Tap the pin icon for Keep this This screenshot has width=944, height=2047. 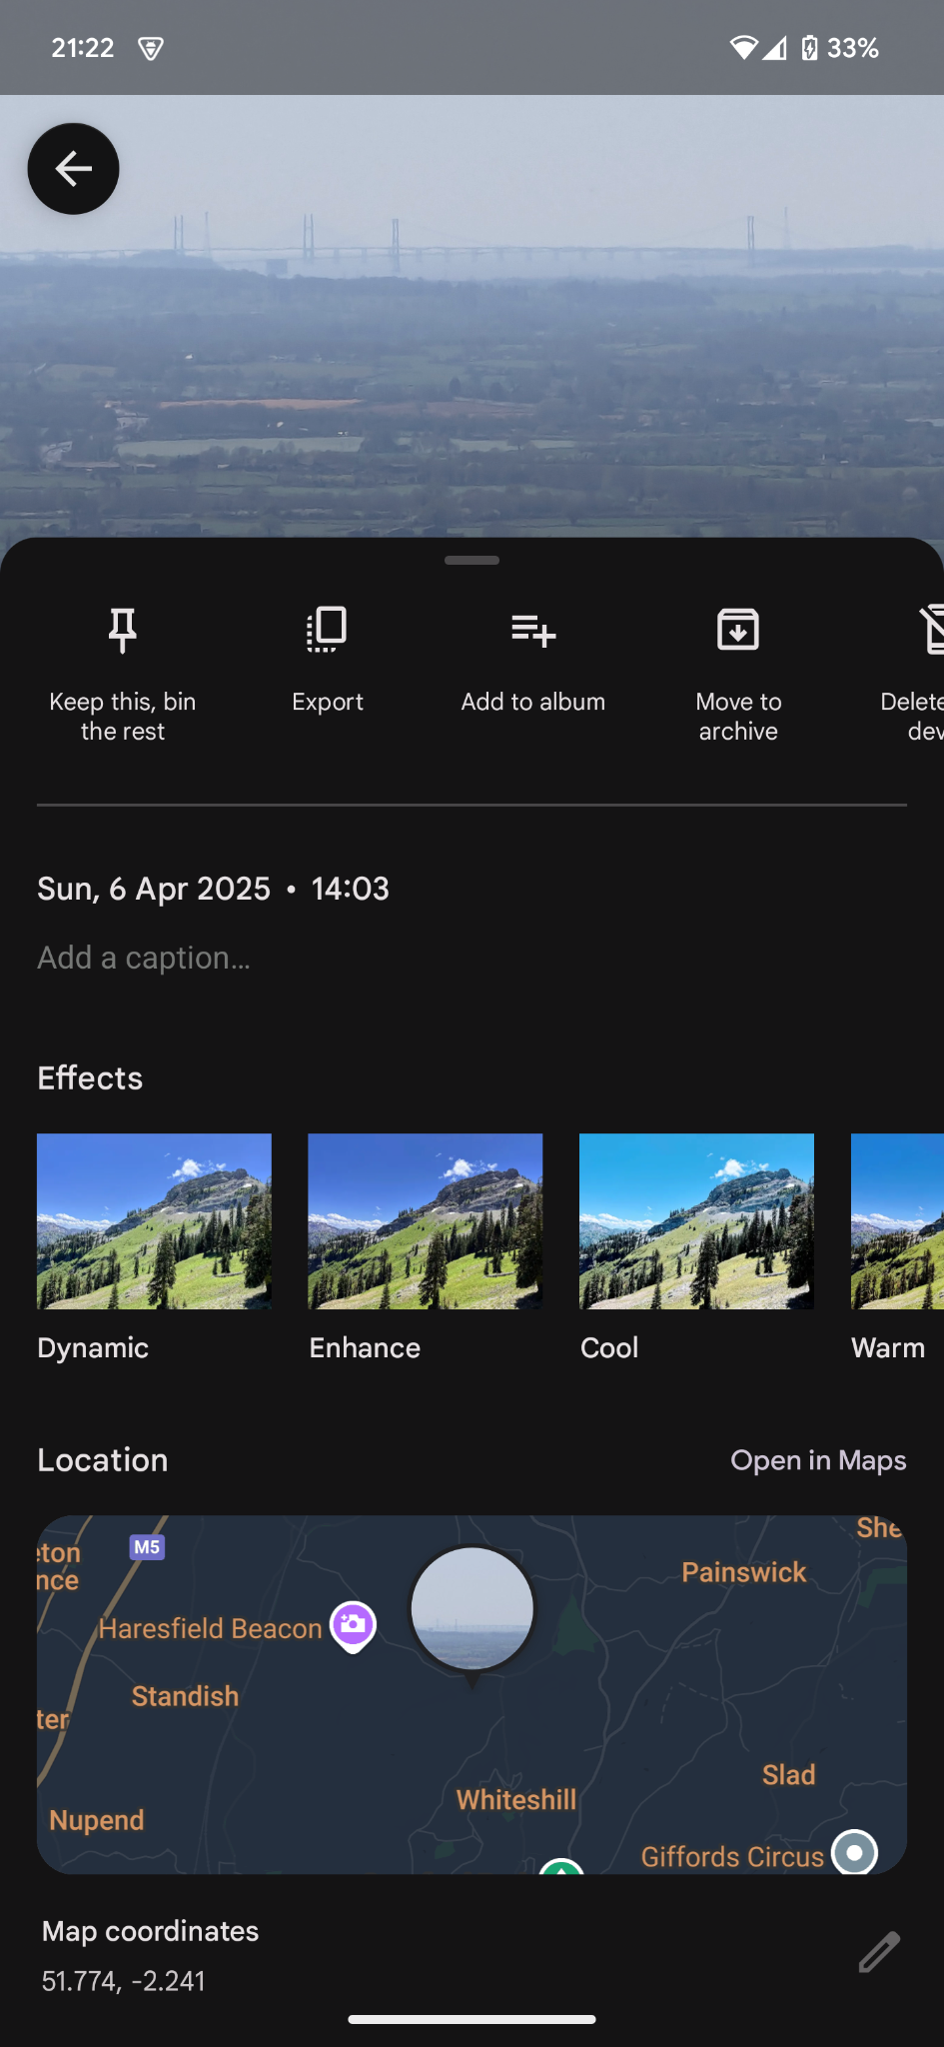(x=122, y=631)
